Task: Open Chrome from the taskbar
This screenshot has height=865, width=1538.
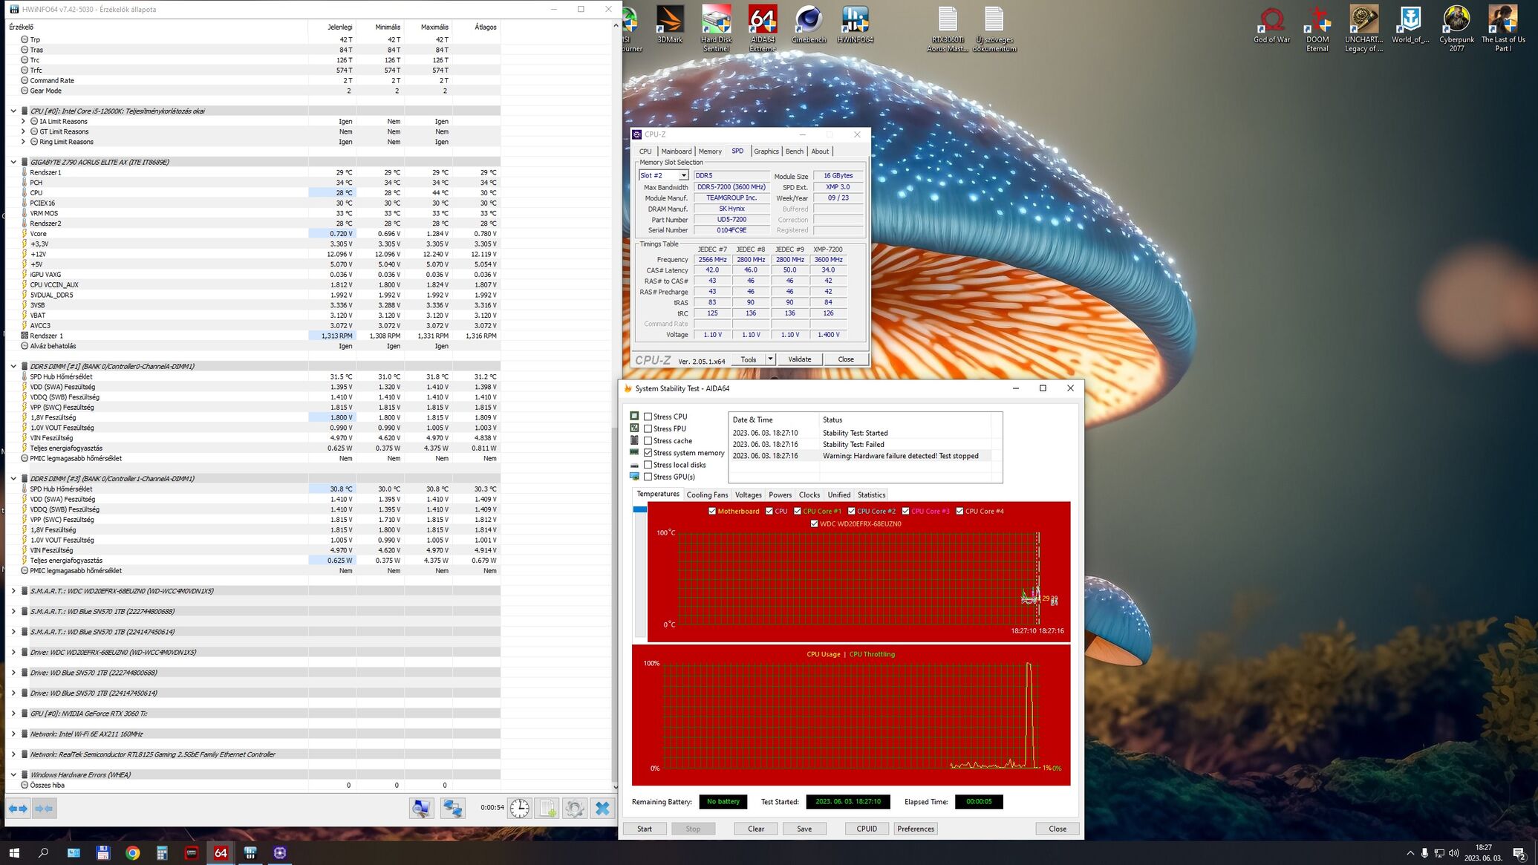Action: click(132, 852)
